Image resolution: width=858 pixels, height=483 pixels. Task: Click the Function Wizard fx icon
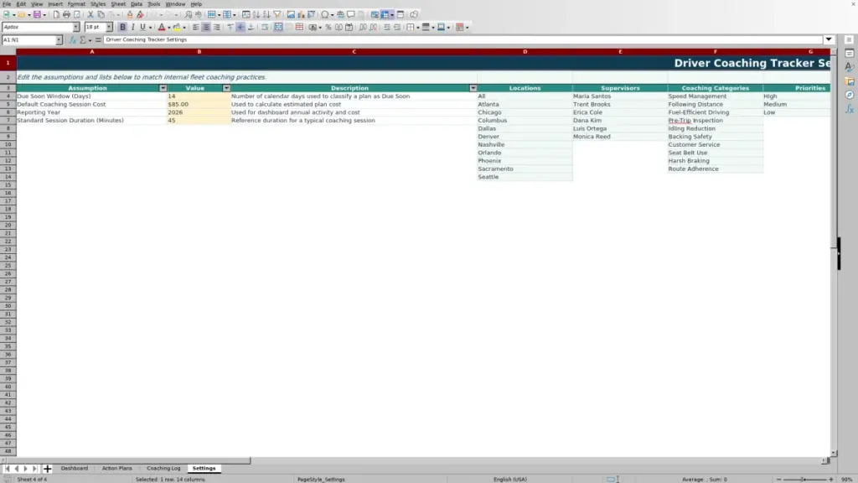tap(72, 39)
